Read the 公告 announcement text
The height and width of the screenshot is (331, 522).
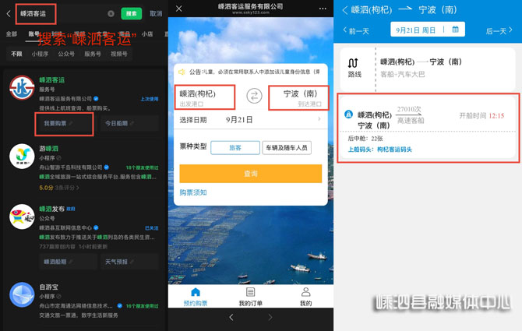(255, 72)
